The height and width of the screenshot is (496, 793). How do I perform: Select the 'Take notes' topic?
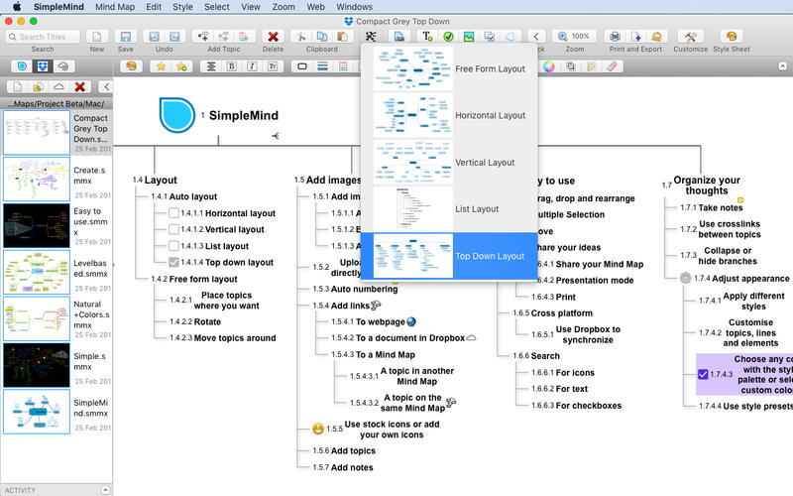coord(721,207)
